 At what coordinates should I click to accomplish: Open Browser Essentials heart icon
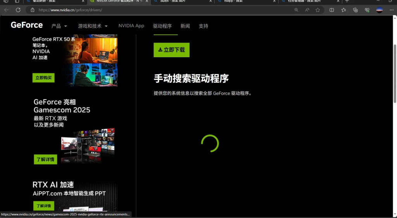pos(367,10)
